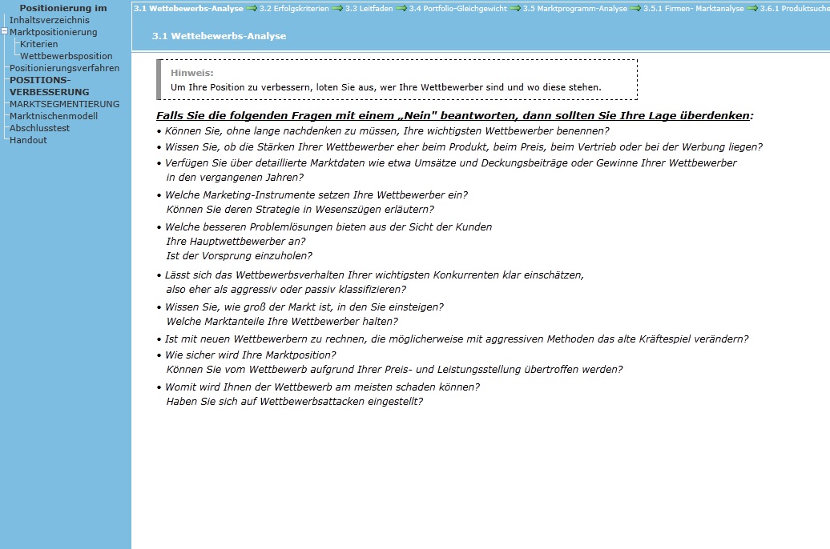Click bullet 'Lässt sich das Wettbewerbsverhalten'
Viewport: 830px width, 549px height.
click(374, 275)
